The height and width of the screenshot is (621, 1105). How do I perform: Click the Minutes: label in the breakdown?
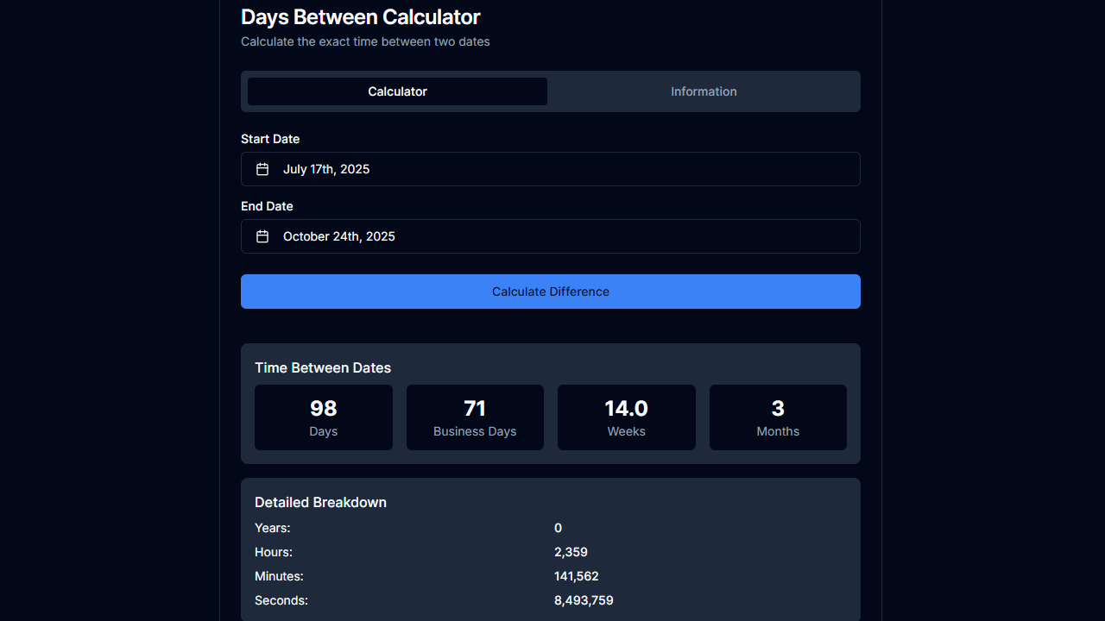point(279,576)
